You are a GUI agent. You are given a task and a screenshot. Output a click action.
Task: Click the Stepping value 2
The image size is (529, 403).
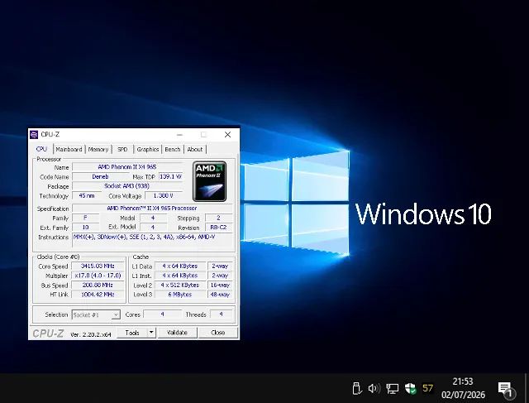218,218
